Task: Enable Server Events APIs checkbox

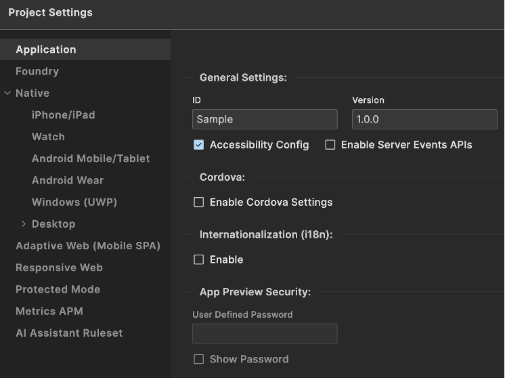Action: pyautogui.click(x=330, y=145)
